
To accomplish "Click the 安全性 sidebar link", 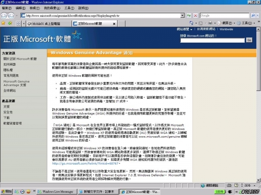I will [x=8, y=112].
